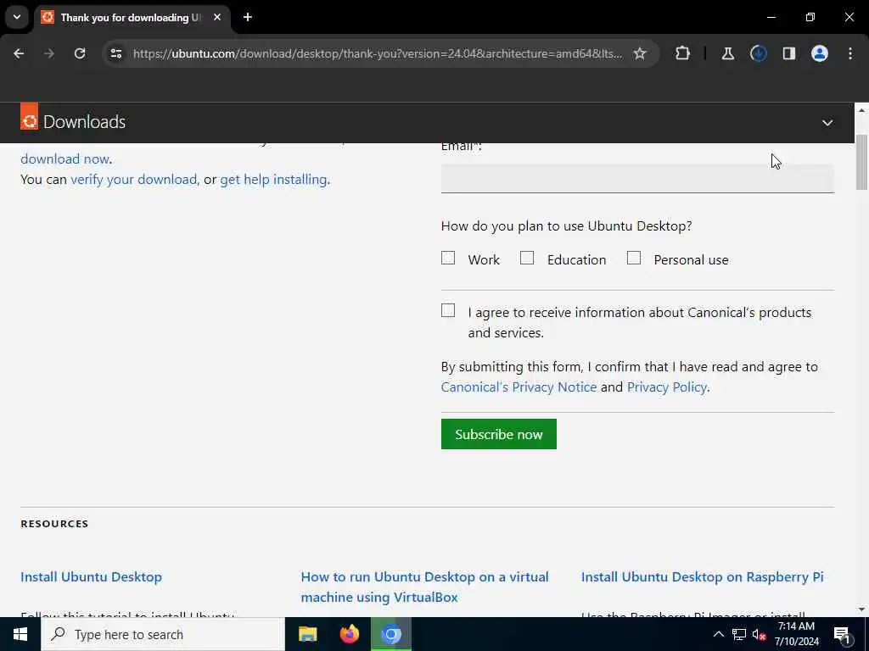Open Windows Start menu

pos(20,634)
